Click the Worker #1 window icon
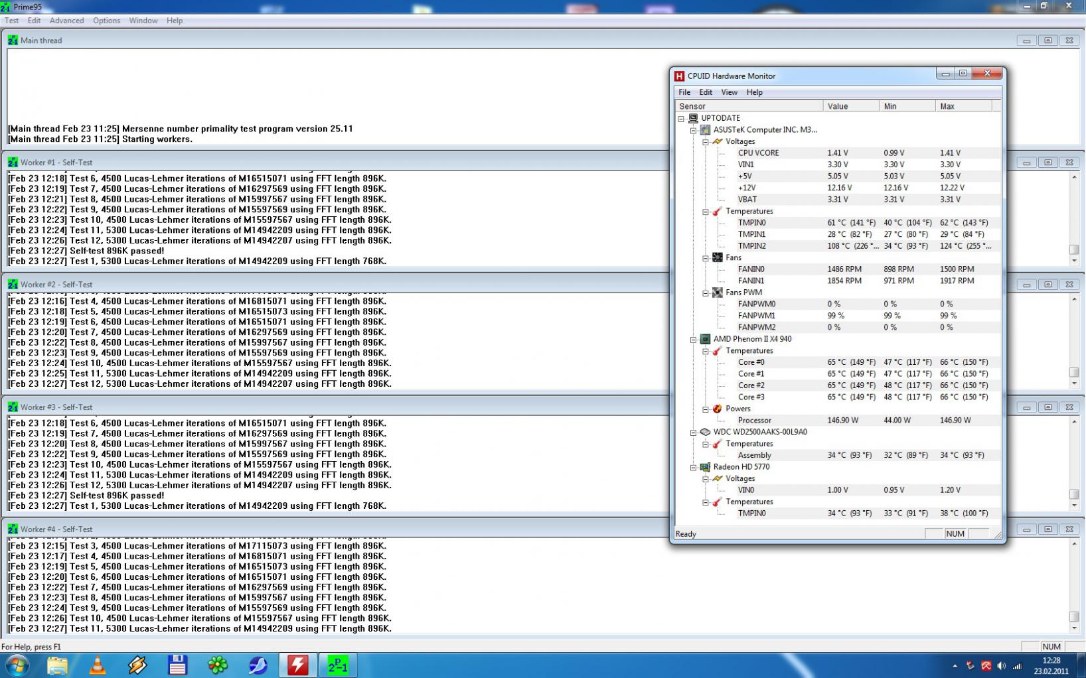This screenshot has height=678, width=1086. [13, 163]
